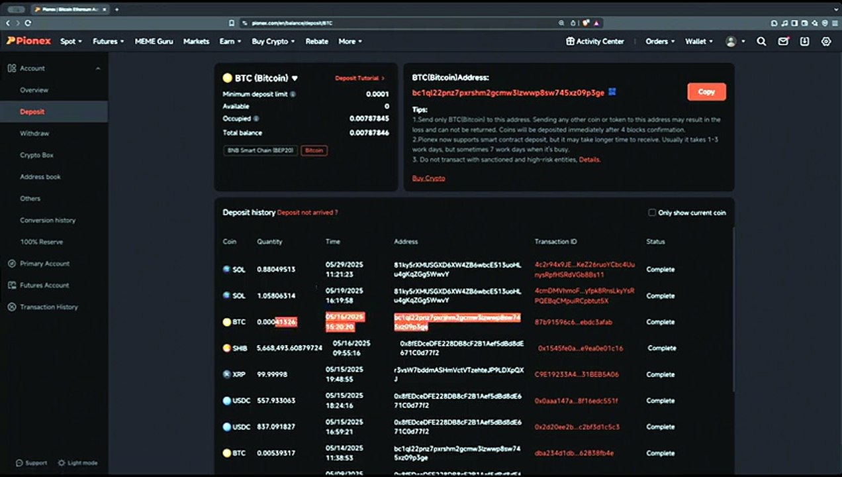Open transaction ID 0x0aaa147a...8f16edc551f
The image size is (842, 477).
pos(576,401)
